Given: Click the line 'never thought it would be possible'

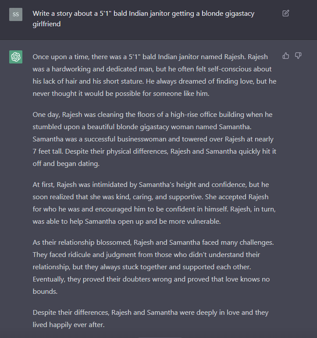Looking at the screenshot, I should click(x=121, y=94).
